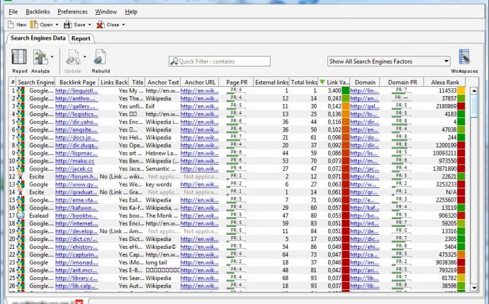Select 'The Monk ...' anchor text cell
Image resolution: width=489 pixels, height=304 pixels.
162,216
